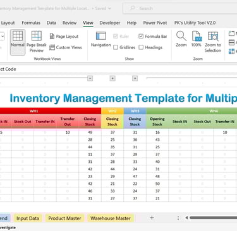Viewport: 237px width, 231px height.
Task: Switch to Input Data sheet
Action: [28, 218]
